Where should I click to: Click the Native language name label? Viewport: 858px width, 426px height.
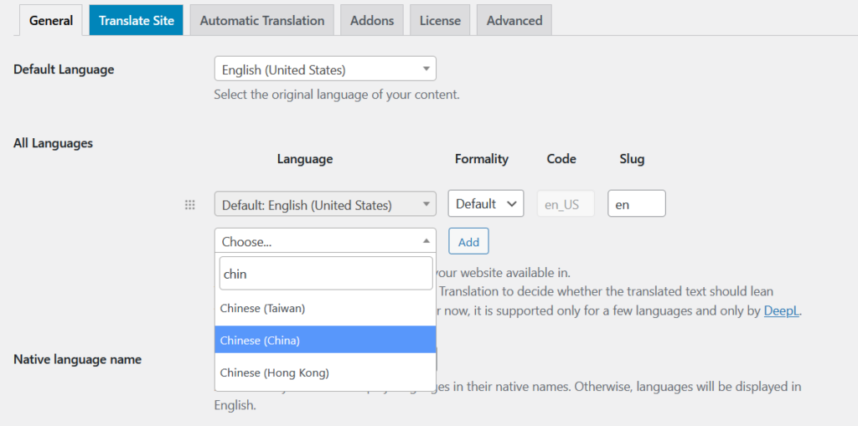click(77, 359)
